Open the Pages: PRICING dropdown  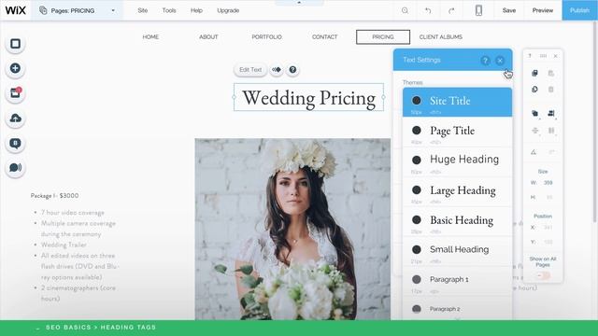pyautogui.click(x=78, y=10)
